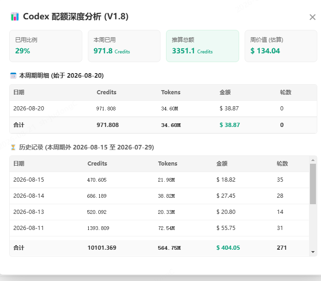This screenshot has height=281, width=321.
Task: Click Tokens header in current period table
Action: 171,92
